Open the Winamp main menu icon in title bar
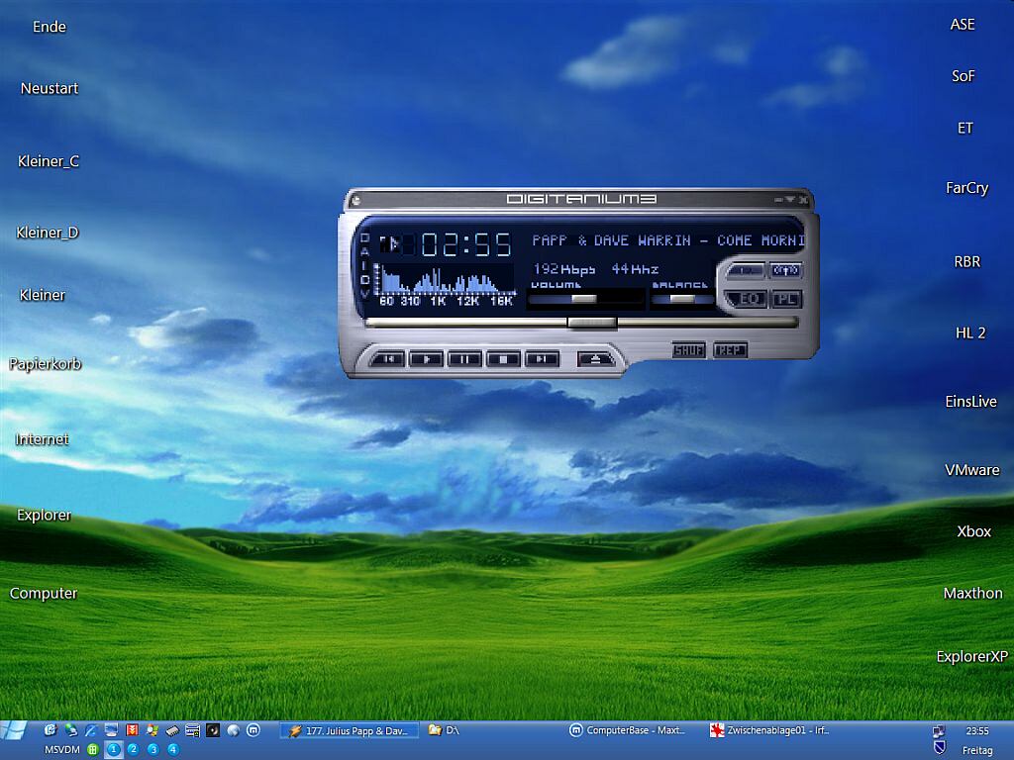This screenshot has width=1014, height=760. pos(355,200)
